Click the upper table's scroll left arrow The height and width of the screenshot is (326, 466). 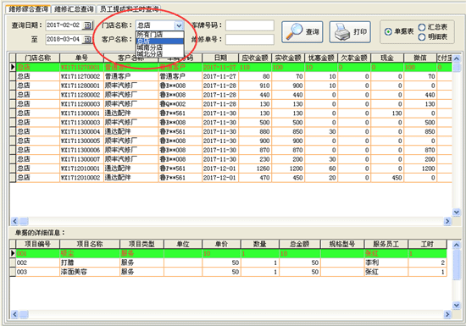(x=14, y=221)
